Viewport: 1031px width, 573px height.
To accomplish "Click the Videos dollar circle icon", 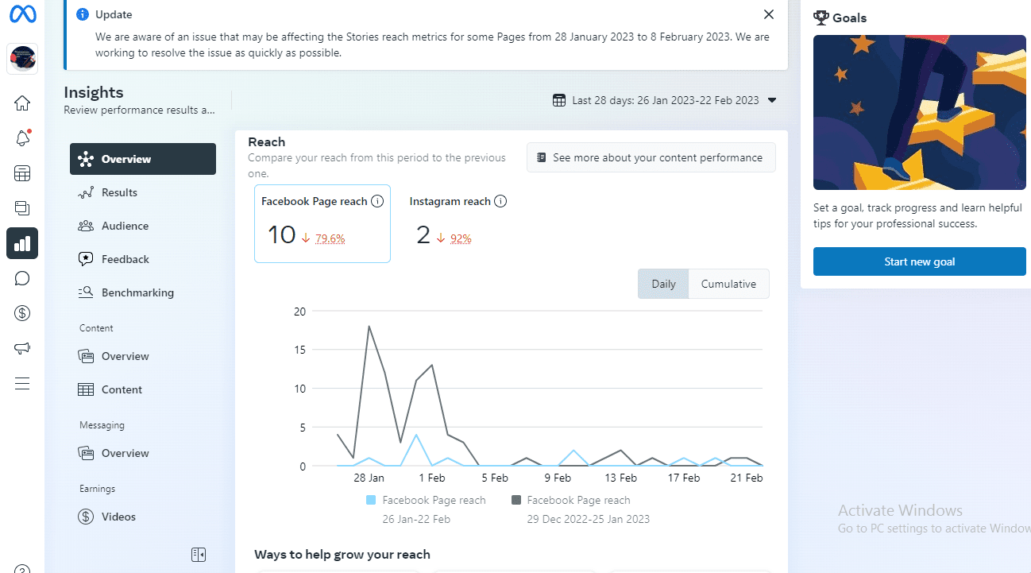I will 86,517.
